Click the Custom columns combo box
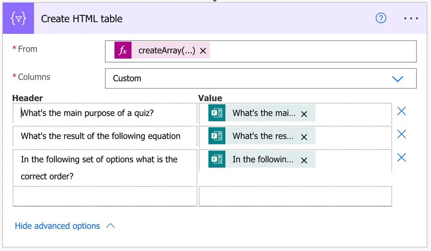 [x=249, y=78]
